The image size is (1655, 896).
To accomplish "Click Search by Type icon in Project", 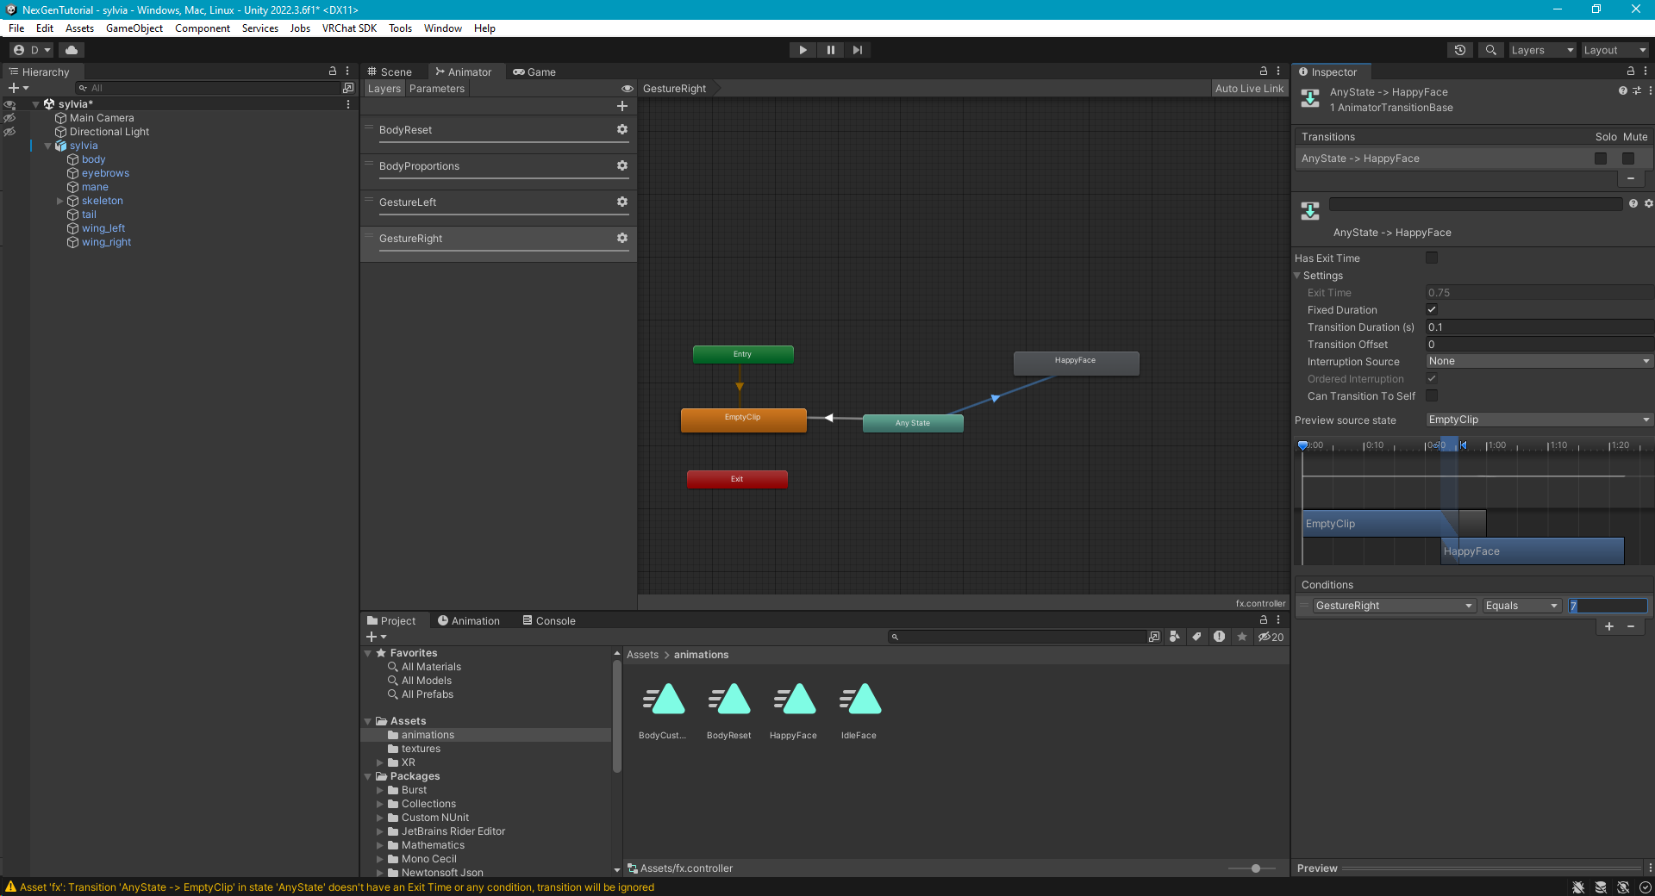I will [x=1175, y=637].
